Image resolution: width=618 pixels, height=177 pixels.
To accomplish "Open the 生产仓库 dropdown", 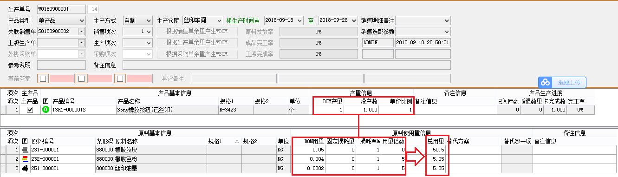I will pos(220,20).
